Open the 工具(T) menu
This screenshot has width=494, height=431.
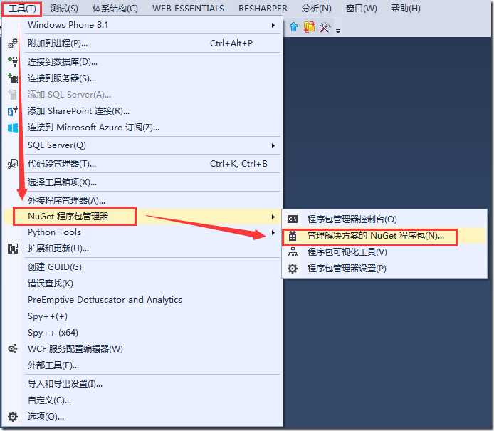click(22, 9)
